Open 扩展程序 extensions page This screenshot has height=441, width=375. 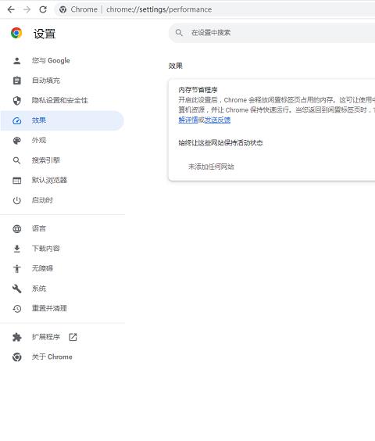[x=62, y=337]
